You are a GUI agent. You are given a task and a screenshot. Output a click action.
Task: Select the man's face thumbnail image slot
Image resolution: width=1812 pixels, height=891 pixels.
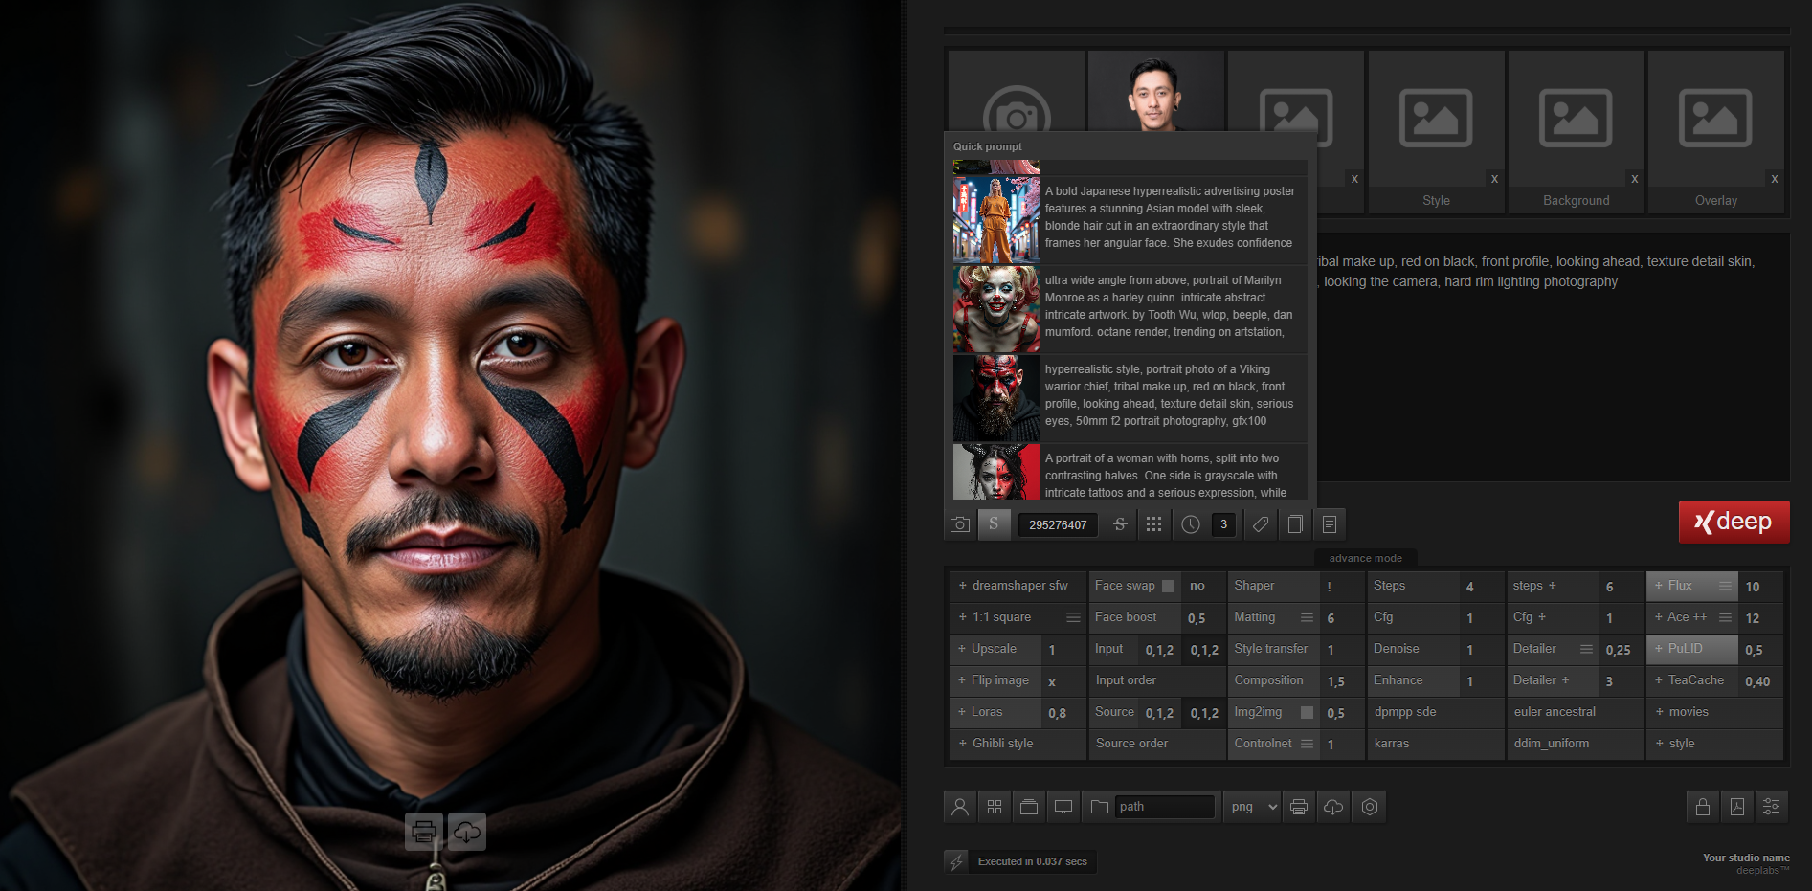point(1156,92)
